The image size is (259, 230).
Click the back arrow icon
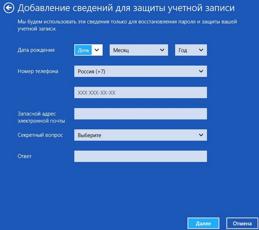(8, 8)
